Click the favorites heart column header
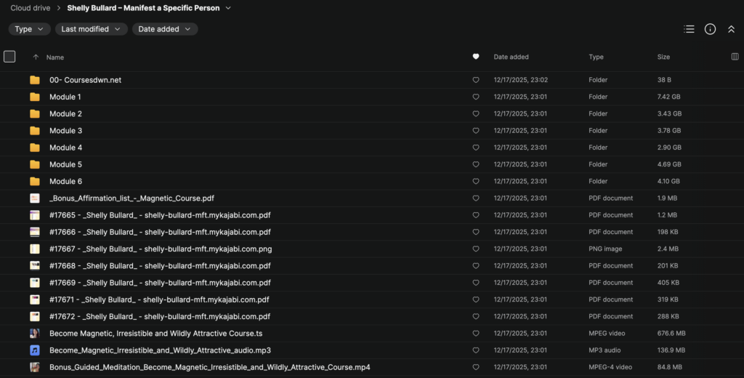 pos(476,57)
